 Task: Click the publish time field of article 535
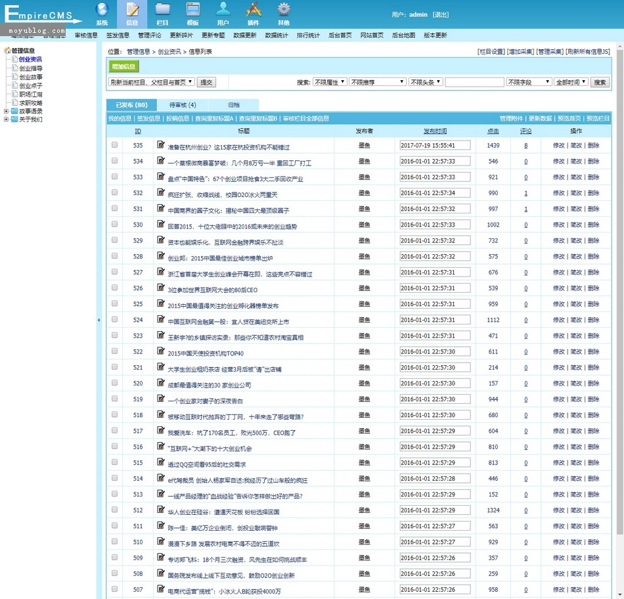point(435,145)
